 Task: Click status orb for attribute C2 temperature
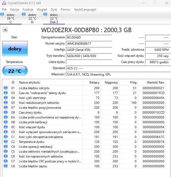pos(6,142)
